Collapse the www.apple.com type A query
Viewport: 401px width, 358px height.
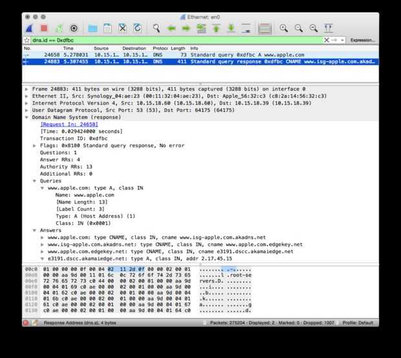pyautogui.click(x=43, y=188)
